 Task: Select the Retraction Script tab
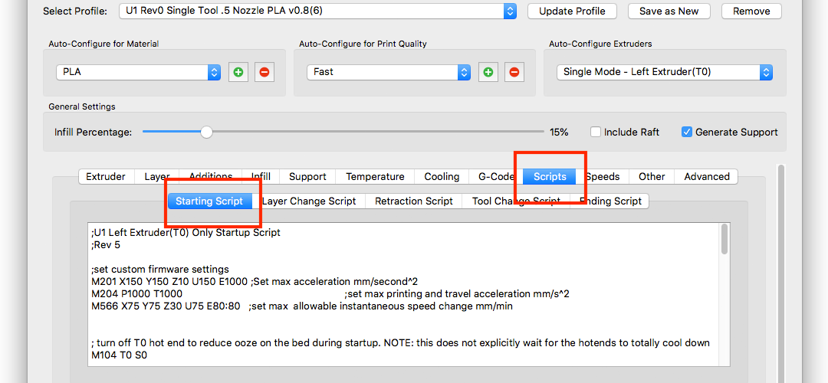click(x=414, y=201)
